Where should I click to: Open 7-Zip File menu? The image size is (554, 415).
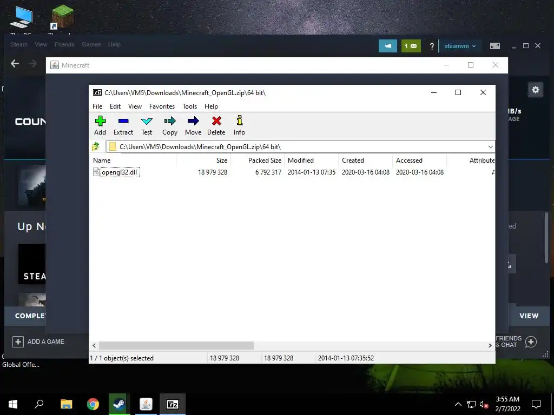pyautogui.click(x=97, y=106)
